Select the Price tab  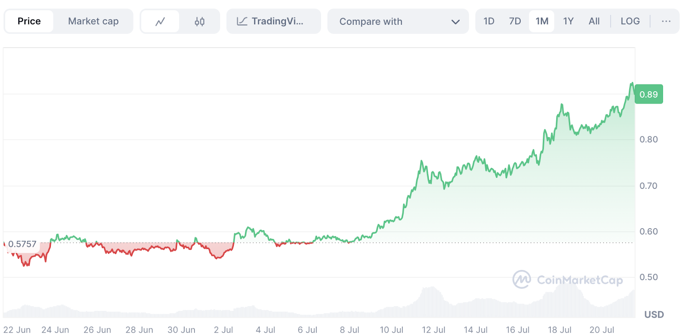pos(29,21)
